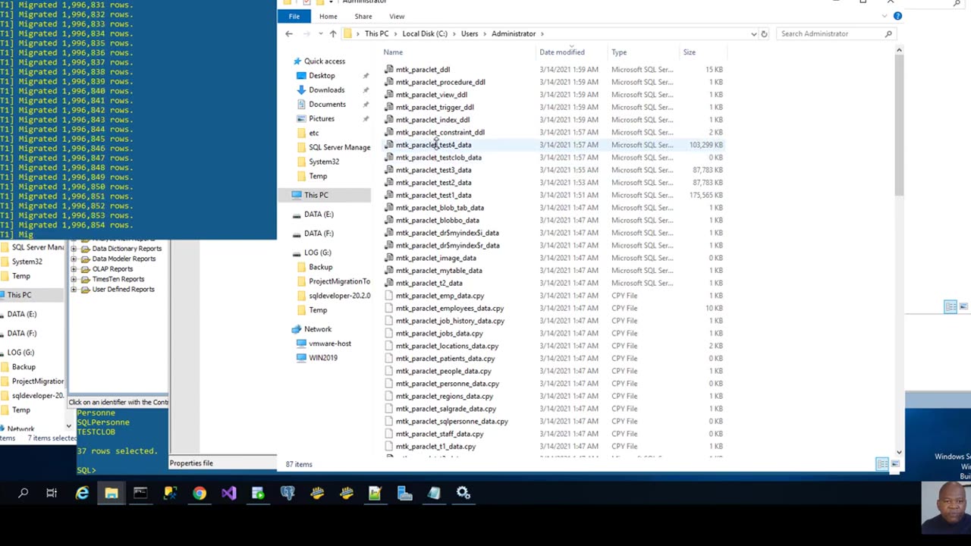Open ProjectMigrationTo folder under LOG (G:)

tap(339, 281)
